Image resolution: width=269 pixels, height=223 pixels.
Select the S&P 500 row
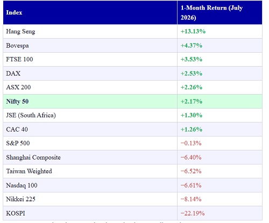tap(132, 143)
